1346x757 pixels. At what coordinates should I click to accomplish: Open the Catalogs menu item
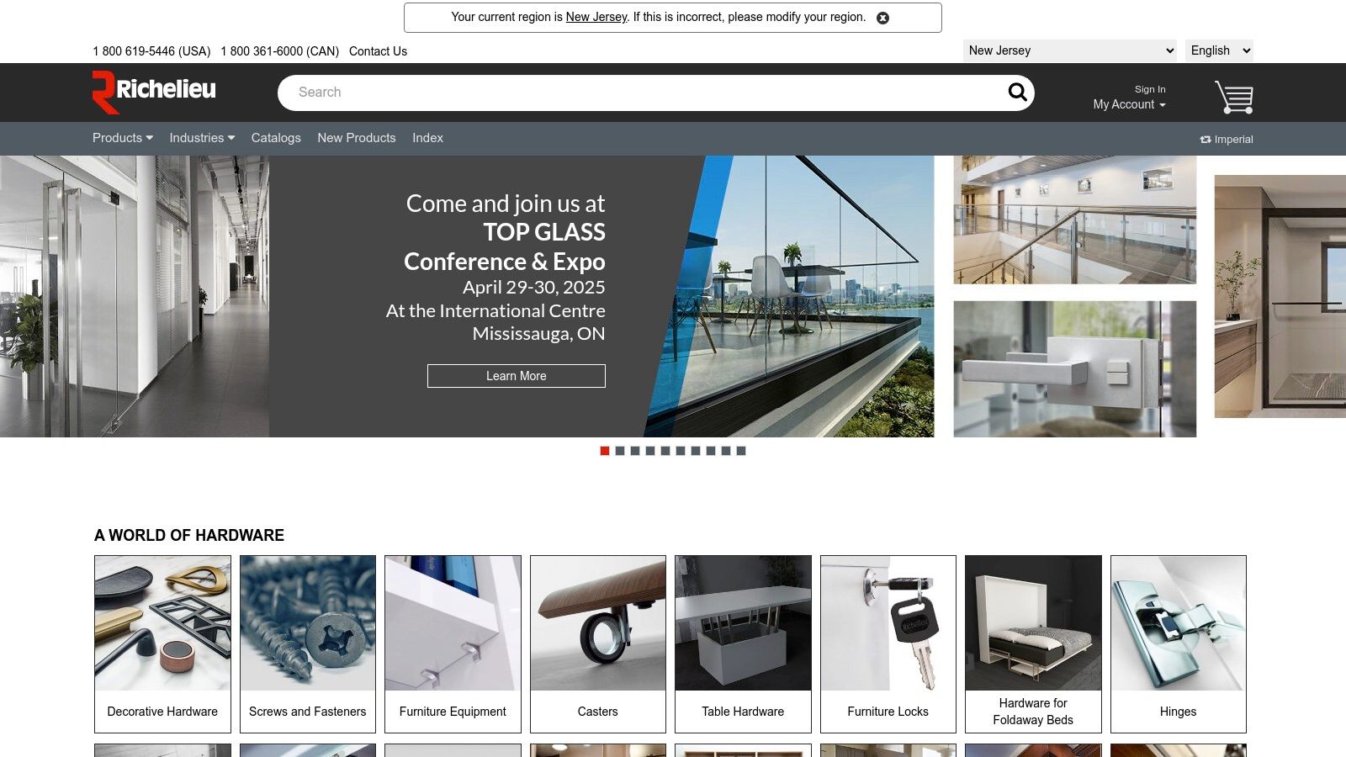coord(276,138)
